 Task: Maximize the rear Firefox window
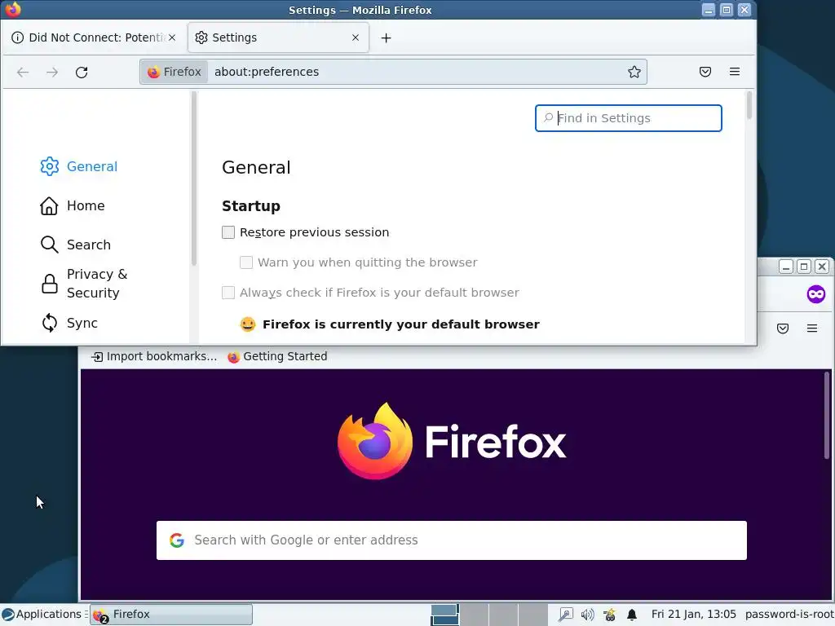point(804,267)
